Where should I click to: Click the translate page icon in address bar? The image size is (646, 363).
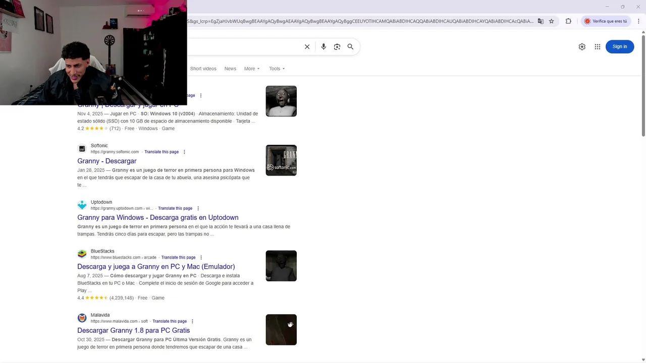pyautogui.click(x=541, y=21)
